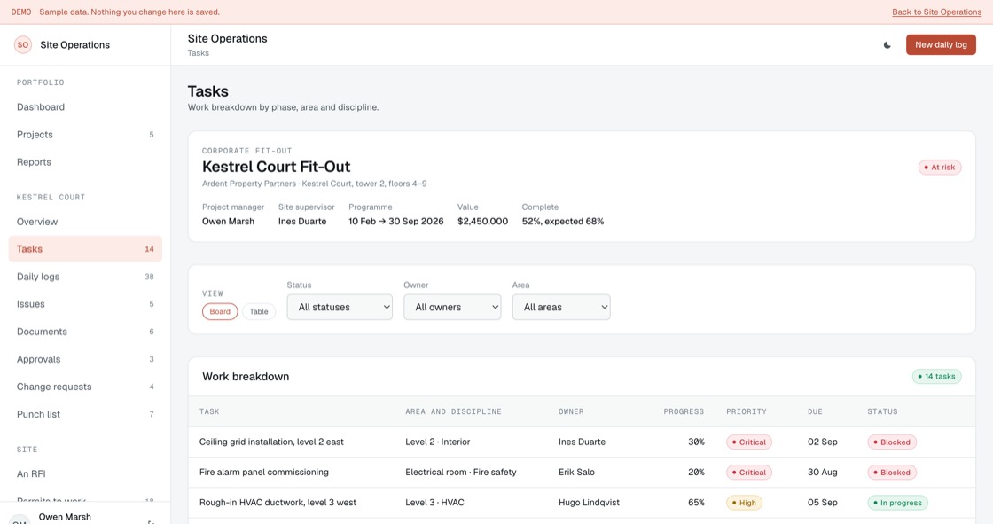Click the 65% progress value
This screenshot has width=993, height=524.
point(696,503)
